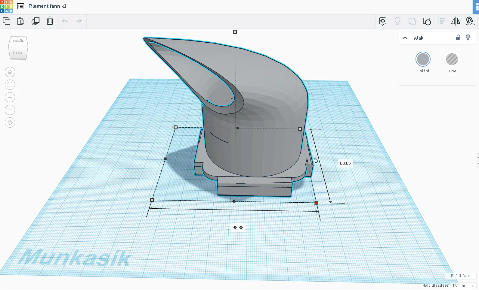479x290 pixels.
Task: Collapse the Alak shape panel
Action: 405,38
